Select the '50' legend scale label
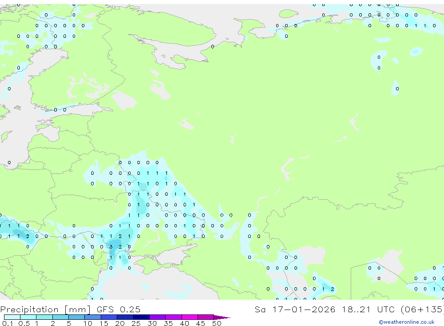This screenshot has height=326, width=444. tap(217, 323)
